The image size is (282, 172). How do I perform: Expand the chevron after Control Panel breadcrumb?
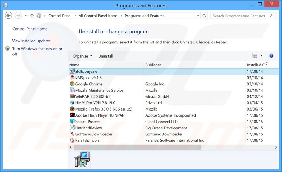75,16
